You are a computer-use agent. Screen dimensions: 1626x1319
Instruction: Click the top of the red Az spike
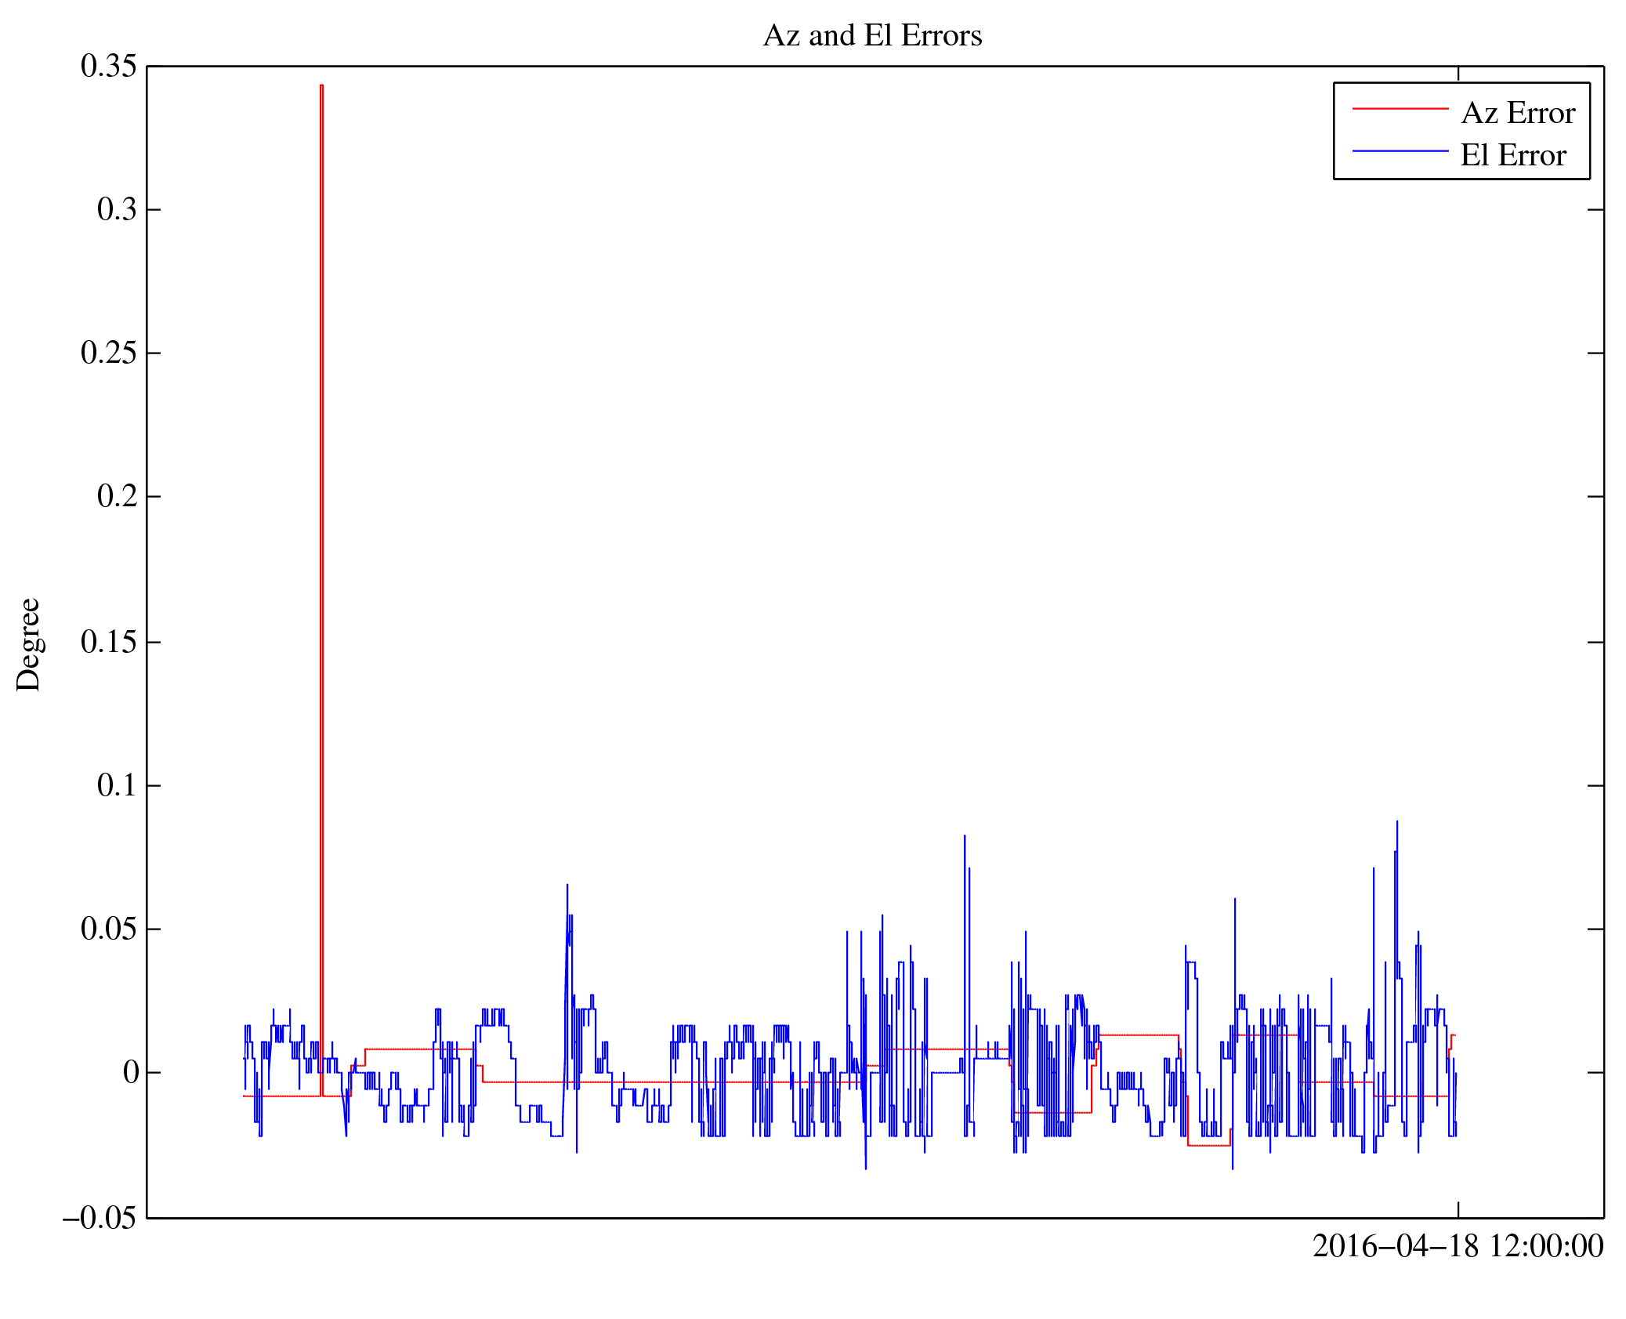[x=321, y=86]
